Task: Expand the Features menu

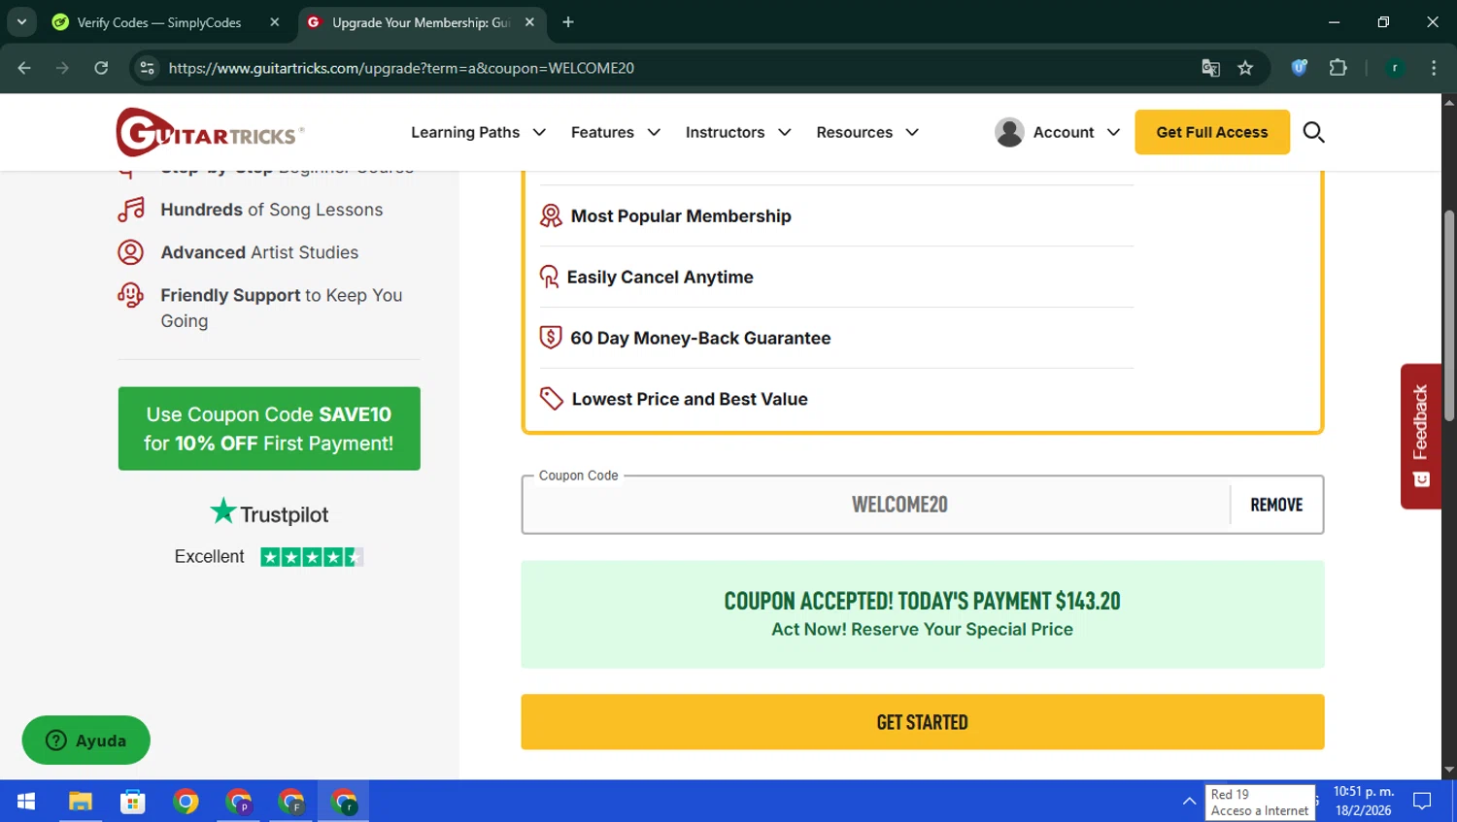Action: (616, 132)
